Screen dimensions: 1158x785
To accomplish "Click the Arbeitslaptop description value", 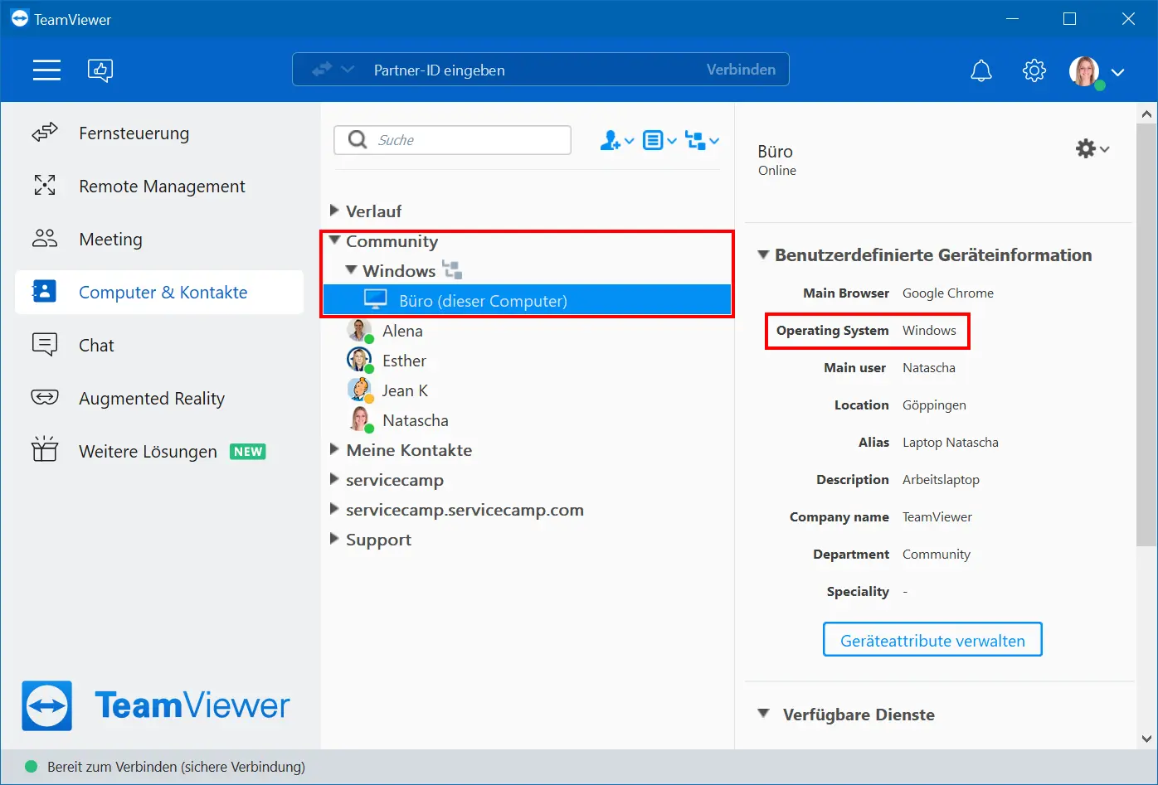I will [941, 480].
